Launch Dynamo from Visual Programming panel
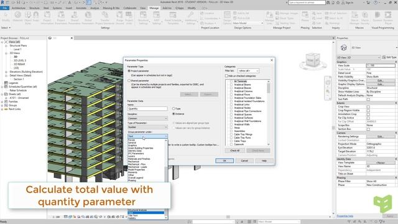398x224 pixels. [377, 17]
